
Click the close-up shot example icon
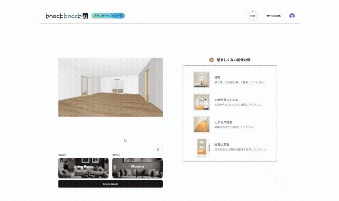click(202, 79)
